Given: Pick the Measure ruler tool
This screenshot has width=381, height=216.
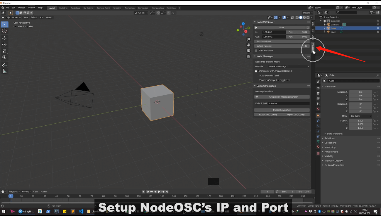Looking at the screenshot, I should click(x=4, y=71).
